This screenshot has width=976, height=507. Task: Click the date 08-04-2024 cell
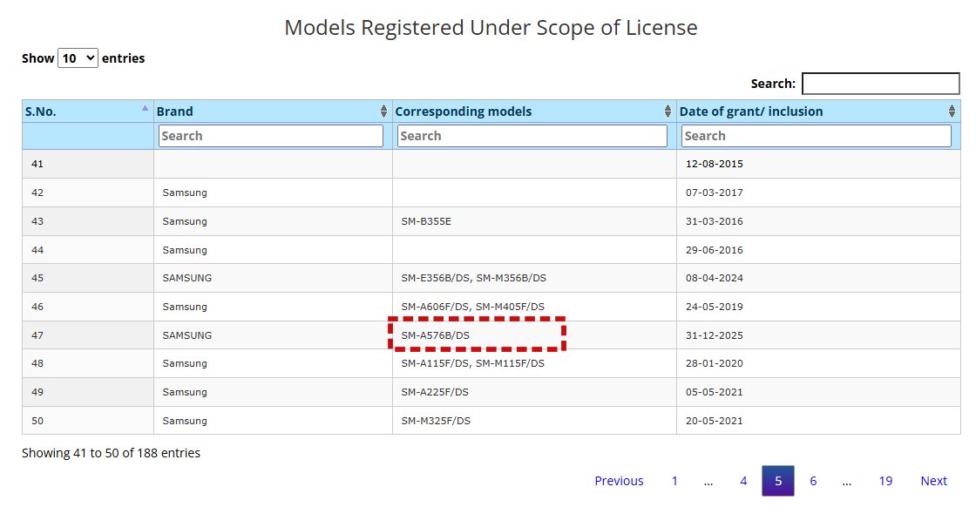click(714, 278)
